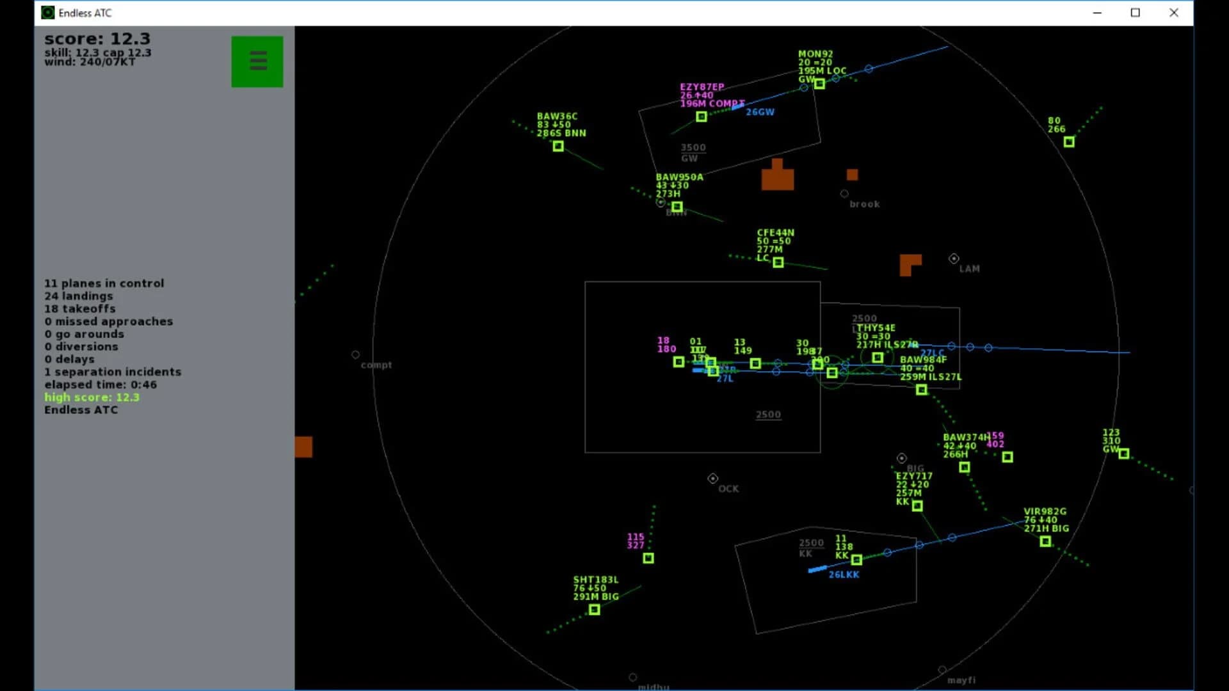Click the compt waypoint marker
1229x691 pixels.
point(356,354)
